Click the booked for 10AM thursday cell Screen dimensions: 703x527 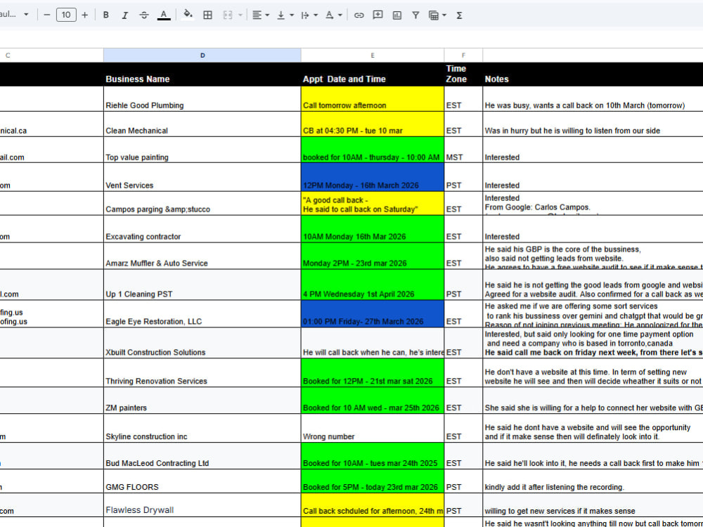[373, 150]
